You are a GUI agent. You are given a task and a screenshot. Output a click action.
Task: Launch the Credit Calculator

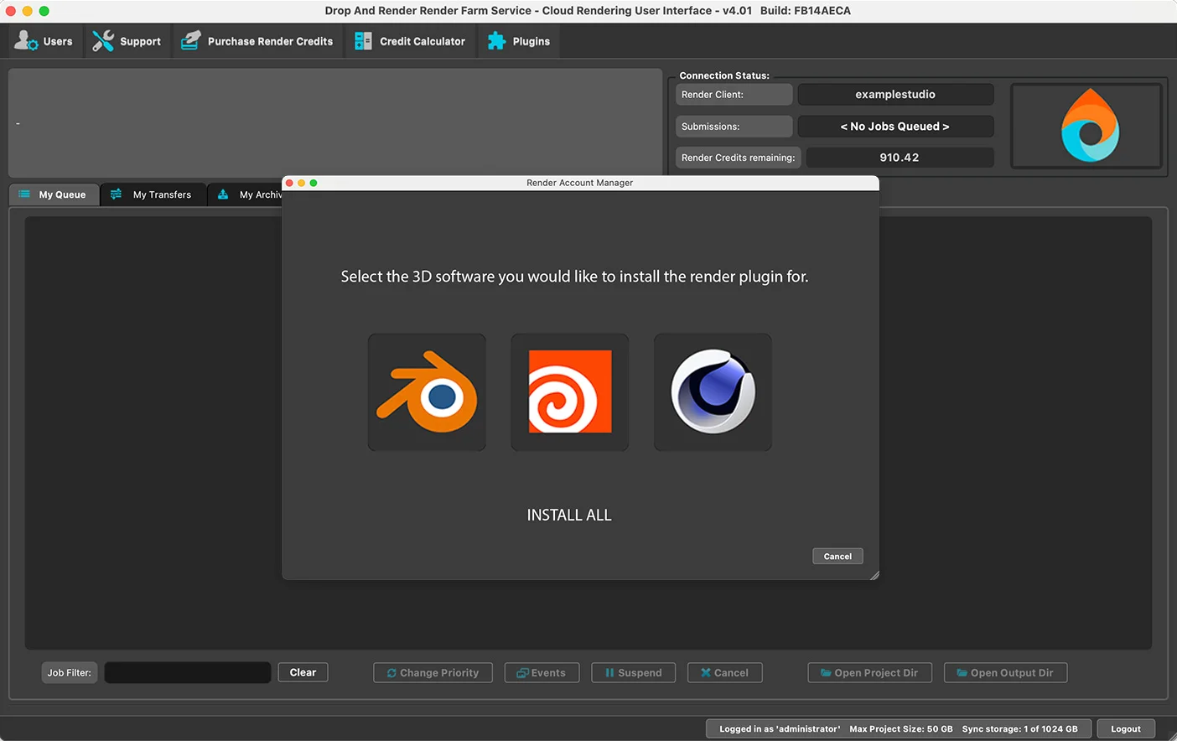coord(410,41)
